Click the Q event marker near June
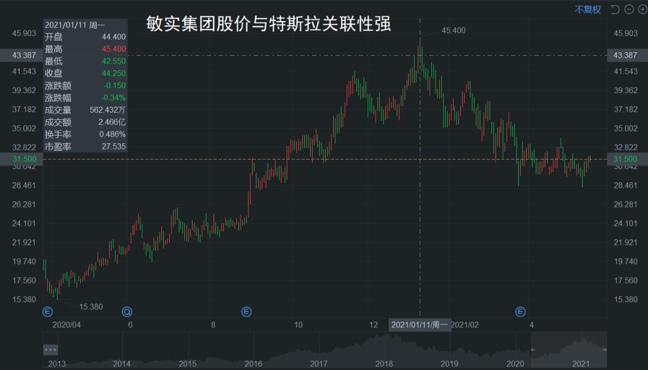Screen dimensions: 648x370 [x=127, y=312]
